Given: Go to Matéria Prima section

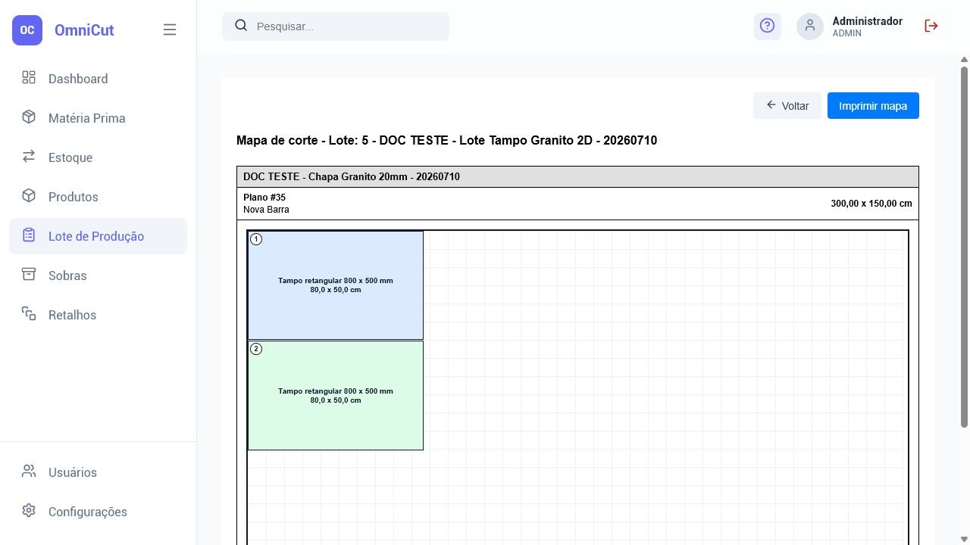Looking at the screenshot, I should coord(98,118).
